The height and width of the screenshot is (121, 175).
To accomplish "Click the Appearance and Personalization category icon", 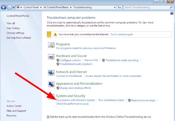I will coord(51,84).
